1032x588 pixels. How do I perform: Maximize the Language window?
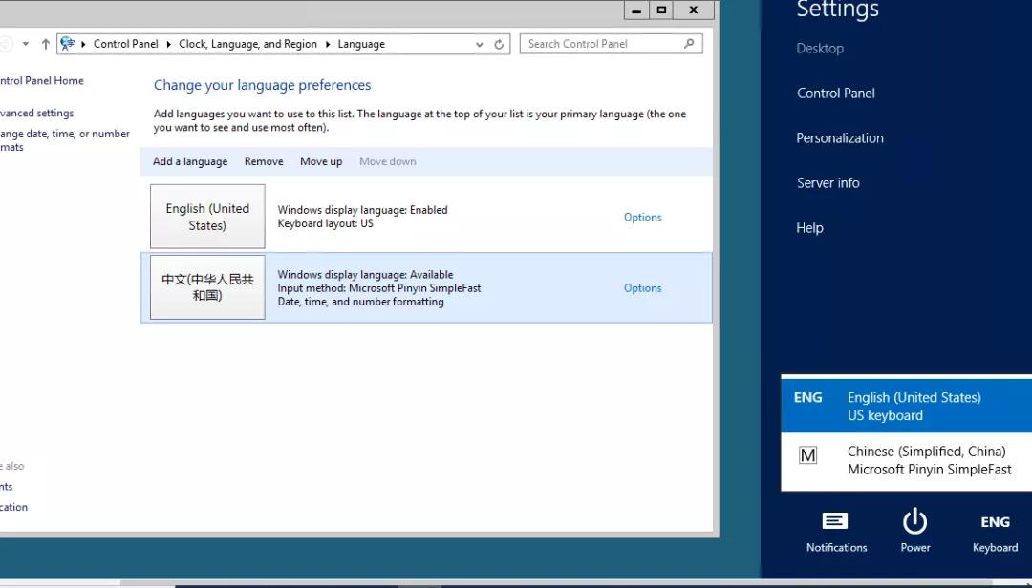tap(661, 10)
